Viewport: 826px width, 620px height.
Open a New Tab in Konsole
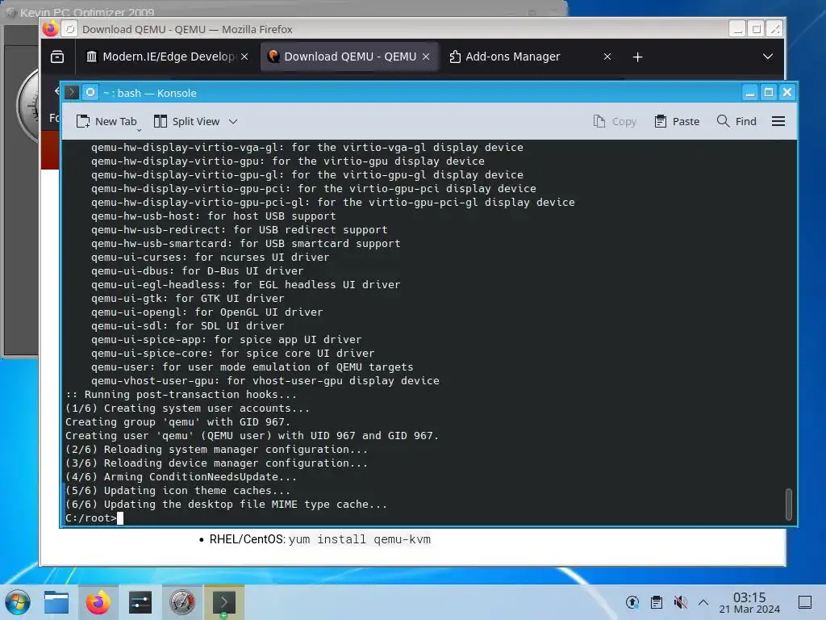[x=106, y=121]
